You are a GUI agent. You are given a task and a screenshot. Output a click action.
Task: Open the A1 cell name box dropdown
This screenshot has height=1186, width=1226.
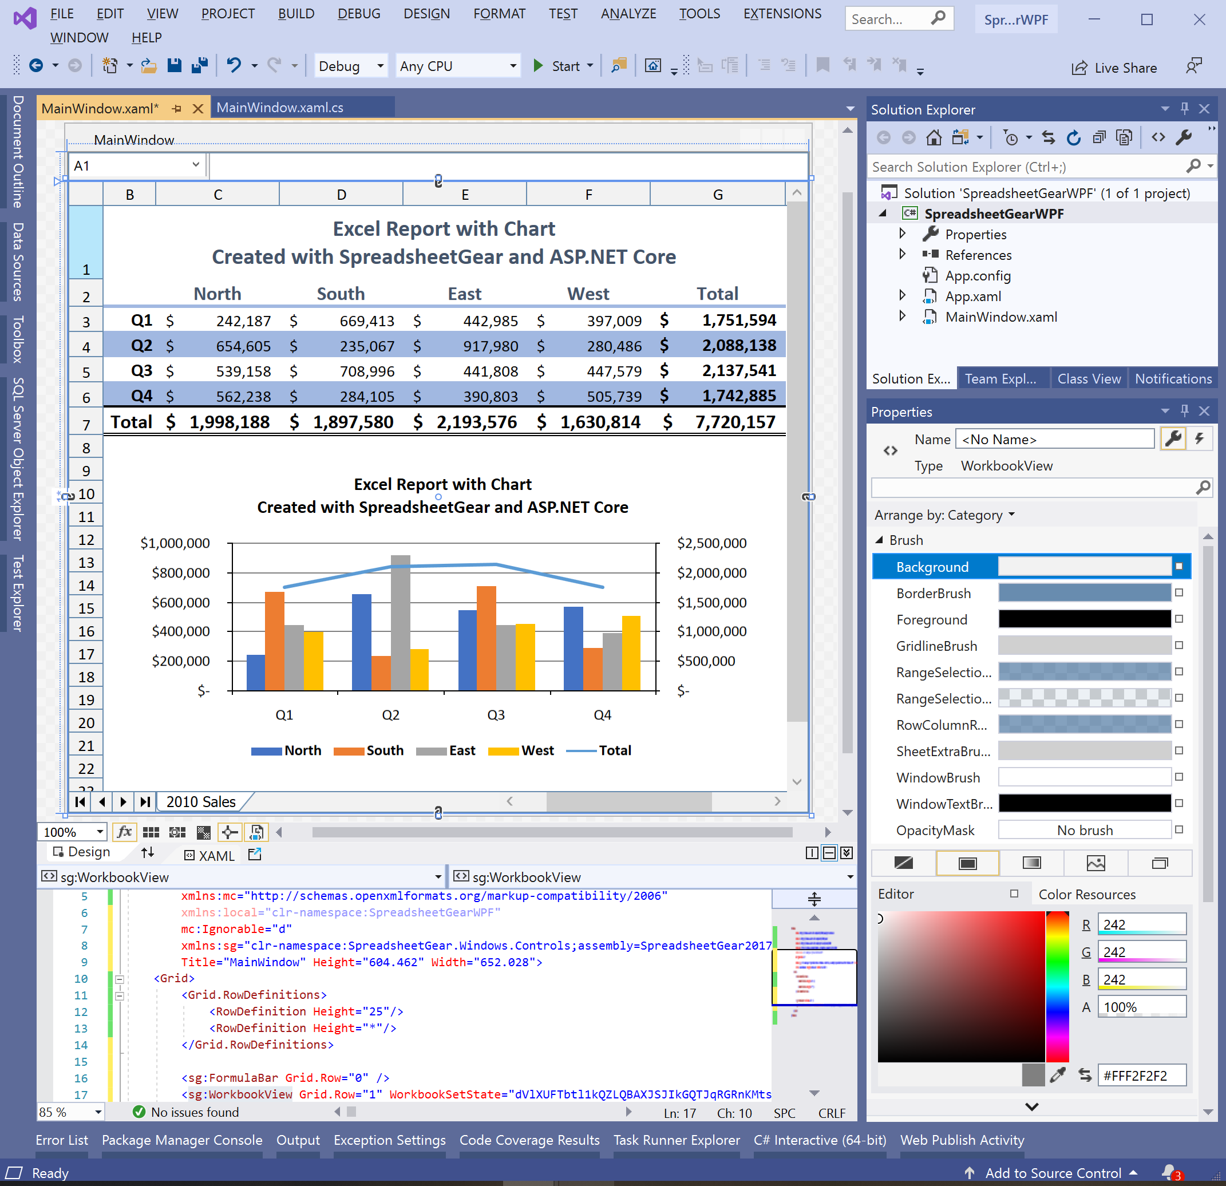[x=195, y=164]
